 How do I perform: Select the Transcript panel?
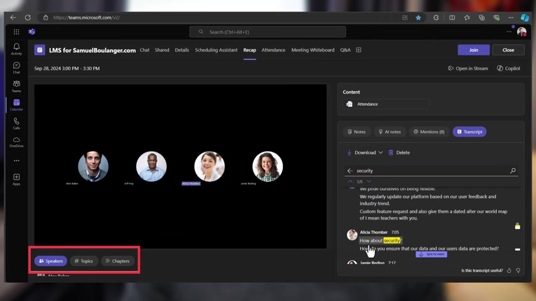pos(469,132)
